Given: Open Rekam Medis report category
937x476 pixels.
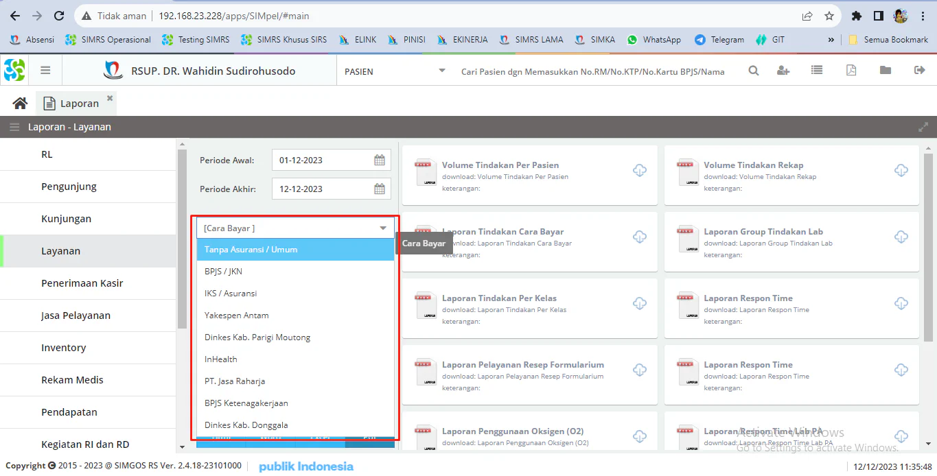Looking at the screenshot, I should click(x=88, y=380).
